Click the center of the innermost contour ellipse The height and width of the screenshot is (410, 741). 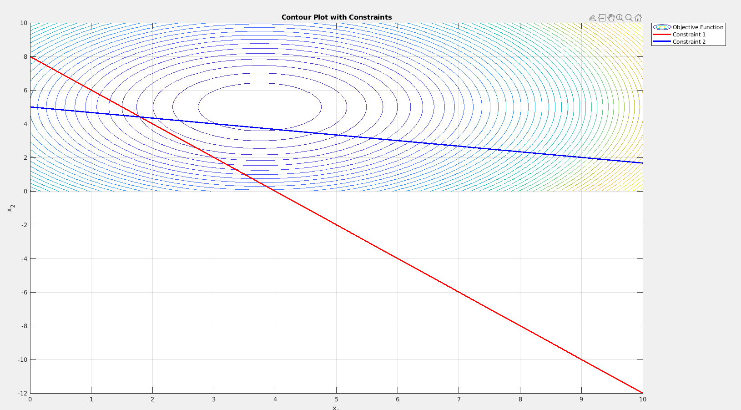pyautogui.click(x=260, y=107)
